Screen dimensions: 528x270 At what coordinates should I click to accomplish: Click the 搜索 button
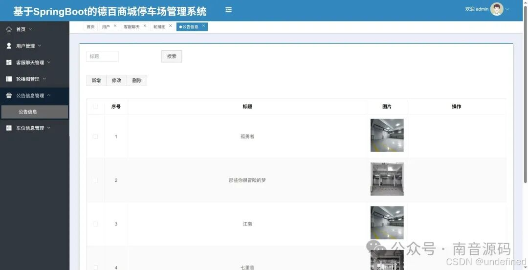tap(172, 56)
